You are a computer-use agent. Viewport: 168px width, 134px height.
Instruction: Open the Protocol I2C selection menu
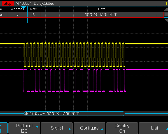24,128
